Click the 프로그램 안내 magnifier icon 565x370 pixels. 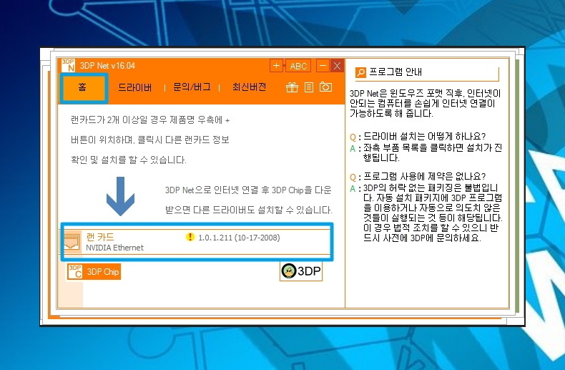[360, 72]
